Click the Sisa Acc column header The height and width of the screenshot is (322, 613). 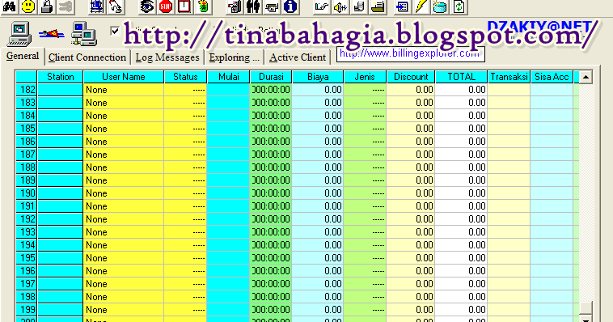552,77
